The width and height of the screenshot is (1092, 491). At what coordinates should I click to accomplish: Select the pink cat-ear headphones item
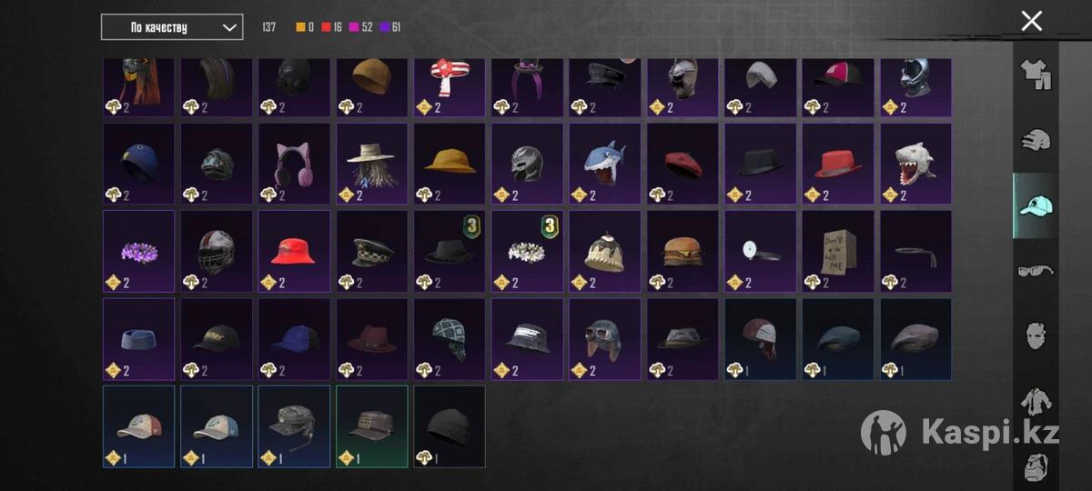coord(294,164)
